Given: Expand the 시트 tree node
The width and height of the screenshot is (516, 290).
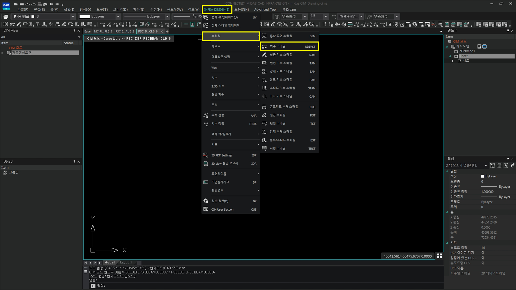Looking at the screenshot, I should [x=453, y=61].
